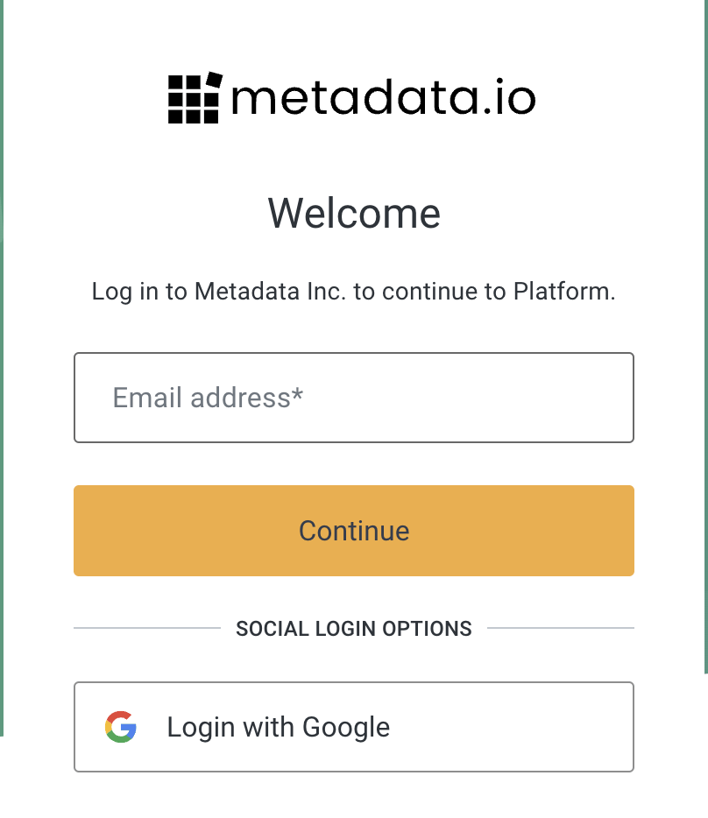
Task: Click the divider line right of SOCIAL LOGIN
Action: click(561, 628)
